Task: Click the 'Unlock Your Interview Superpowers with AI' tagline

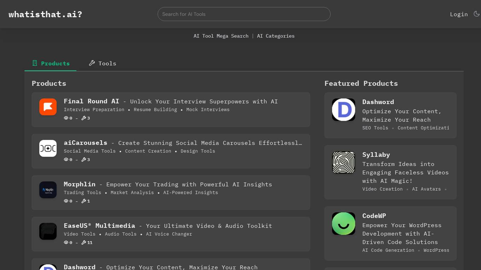Action: tap(204, 101)
